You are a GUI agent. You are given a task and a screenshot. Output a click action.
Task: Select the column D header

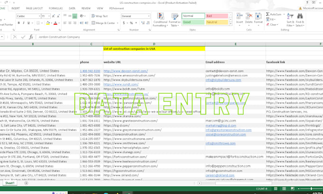point(154,44)
